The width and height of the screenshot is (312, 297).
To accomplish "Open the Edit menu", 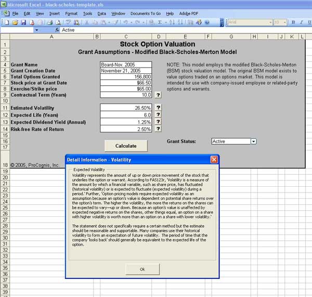I will [27, 14].
